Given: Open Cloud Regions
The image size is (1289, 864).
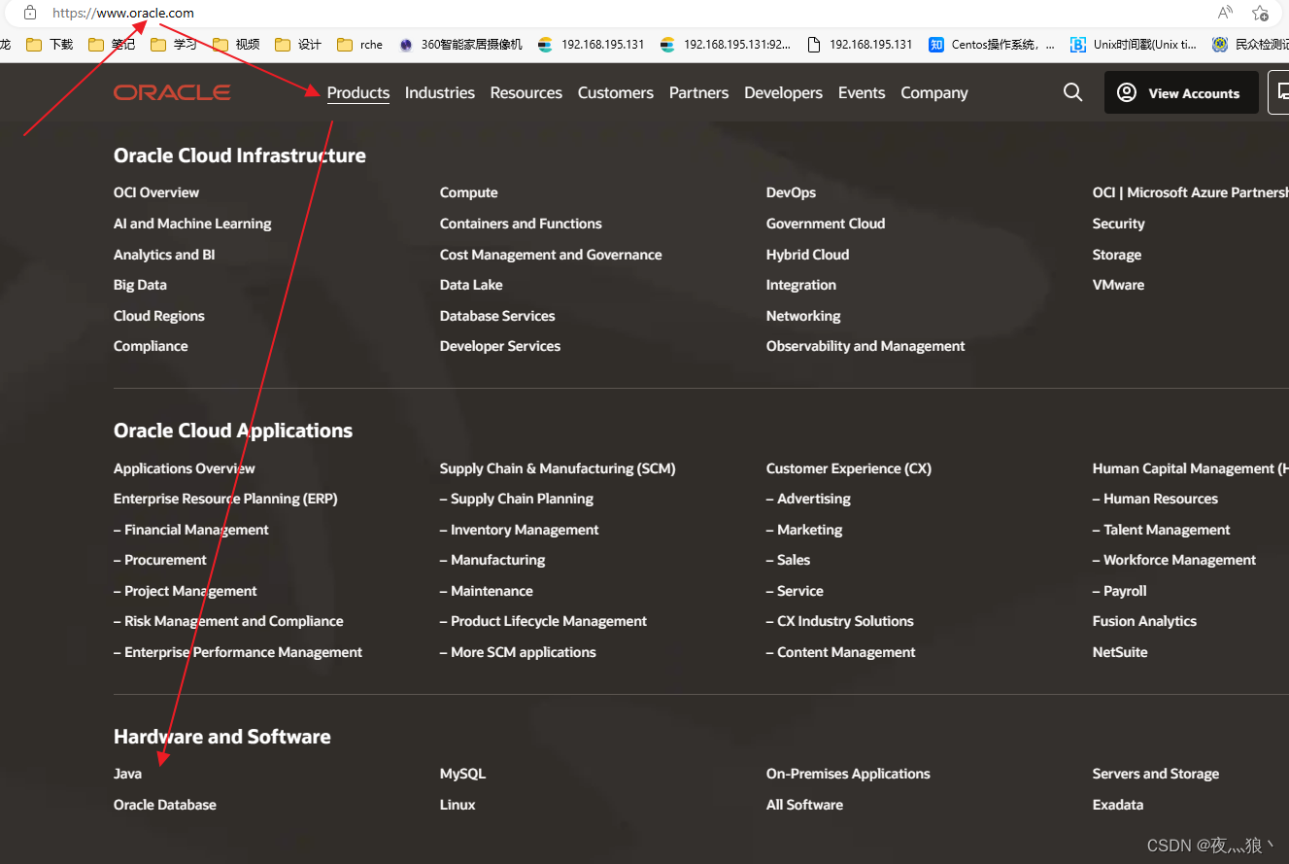Looking at the screenshot, I should point(159,316).
